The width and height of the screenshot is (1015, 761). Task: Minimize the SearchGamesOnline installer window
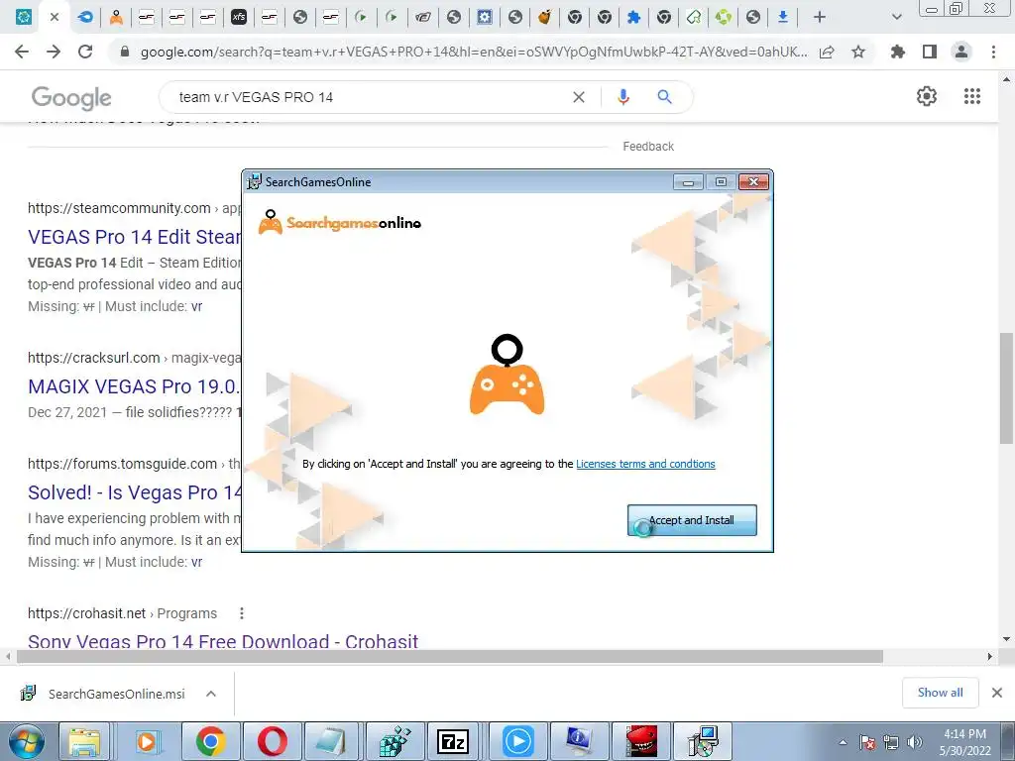pos(688,182)
